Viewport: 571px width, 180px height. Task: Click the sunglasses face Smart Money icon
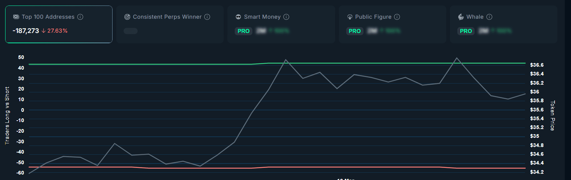238,17
